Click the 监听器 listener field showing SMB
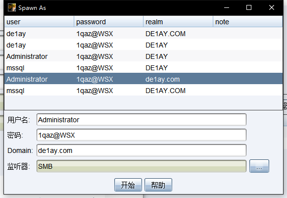 142,166
